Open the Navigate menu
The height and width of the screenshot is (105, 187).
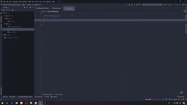click(x=15, y=2)
